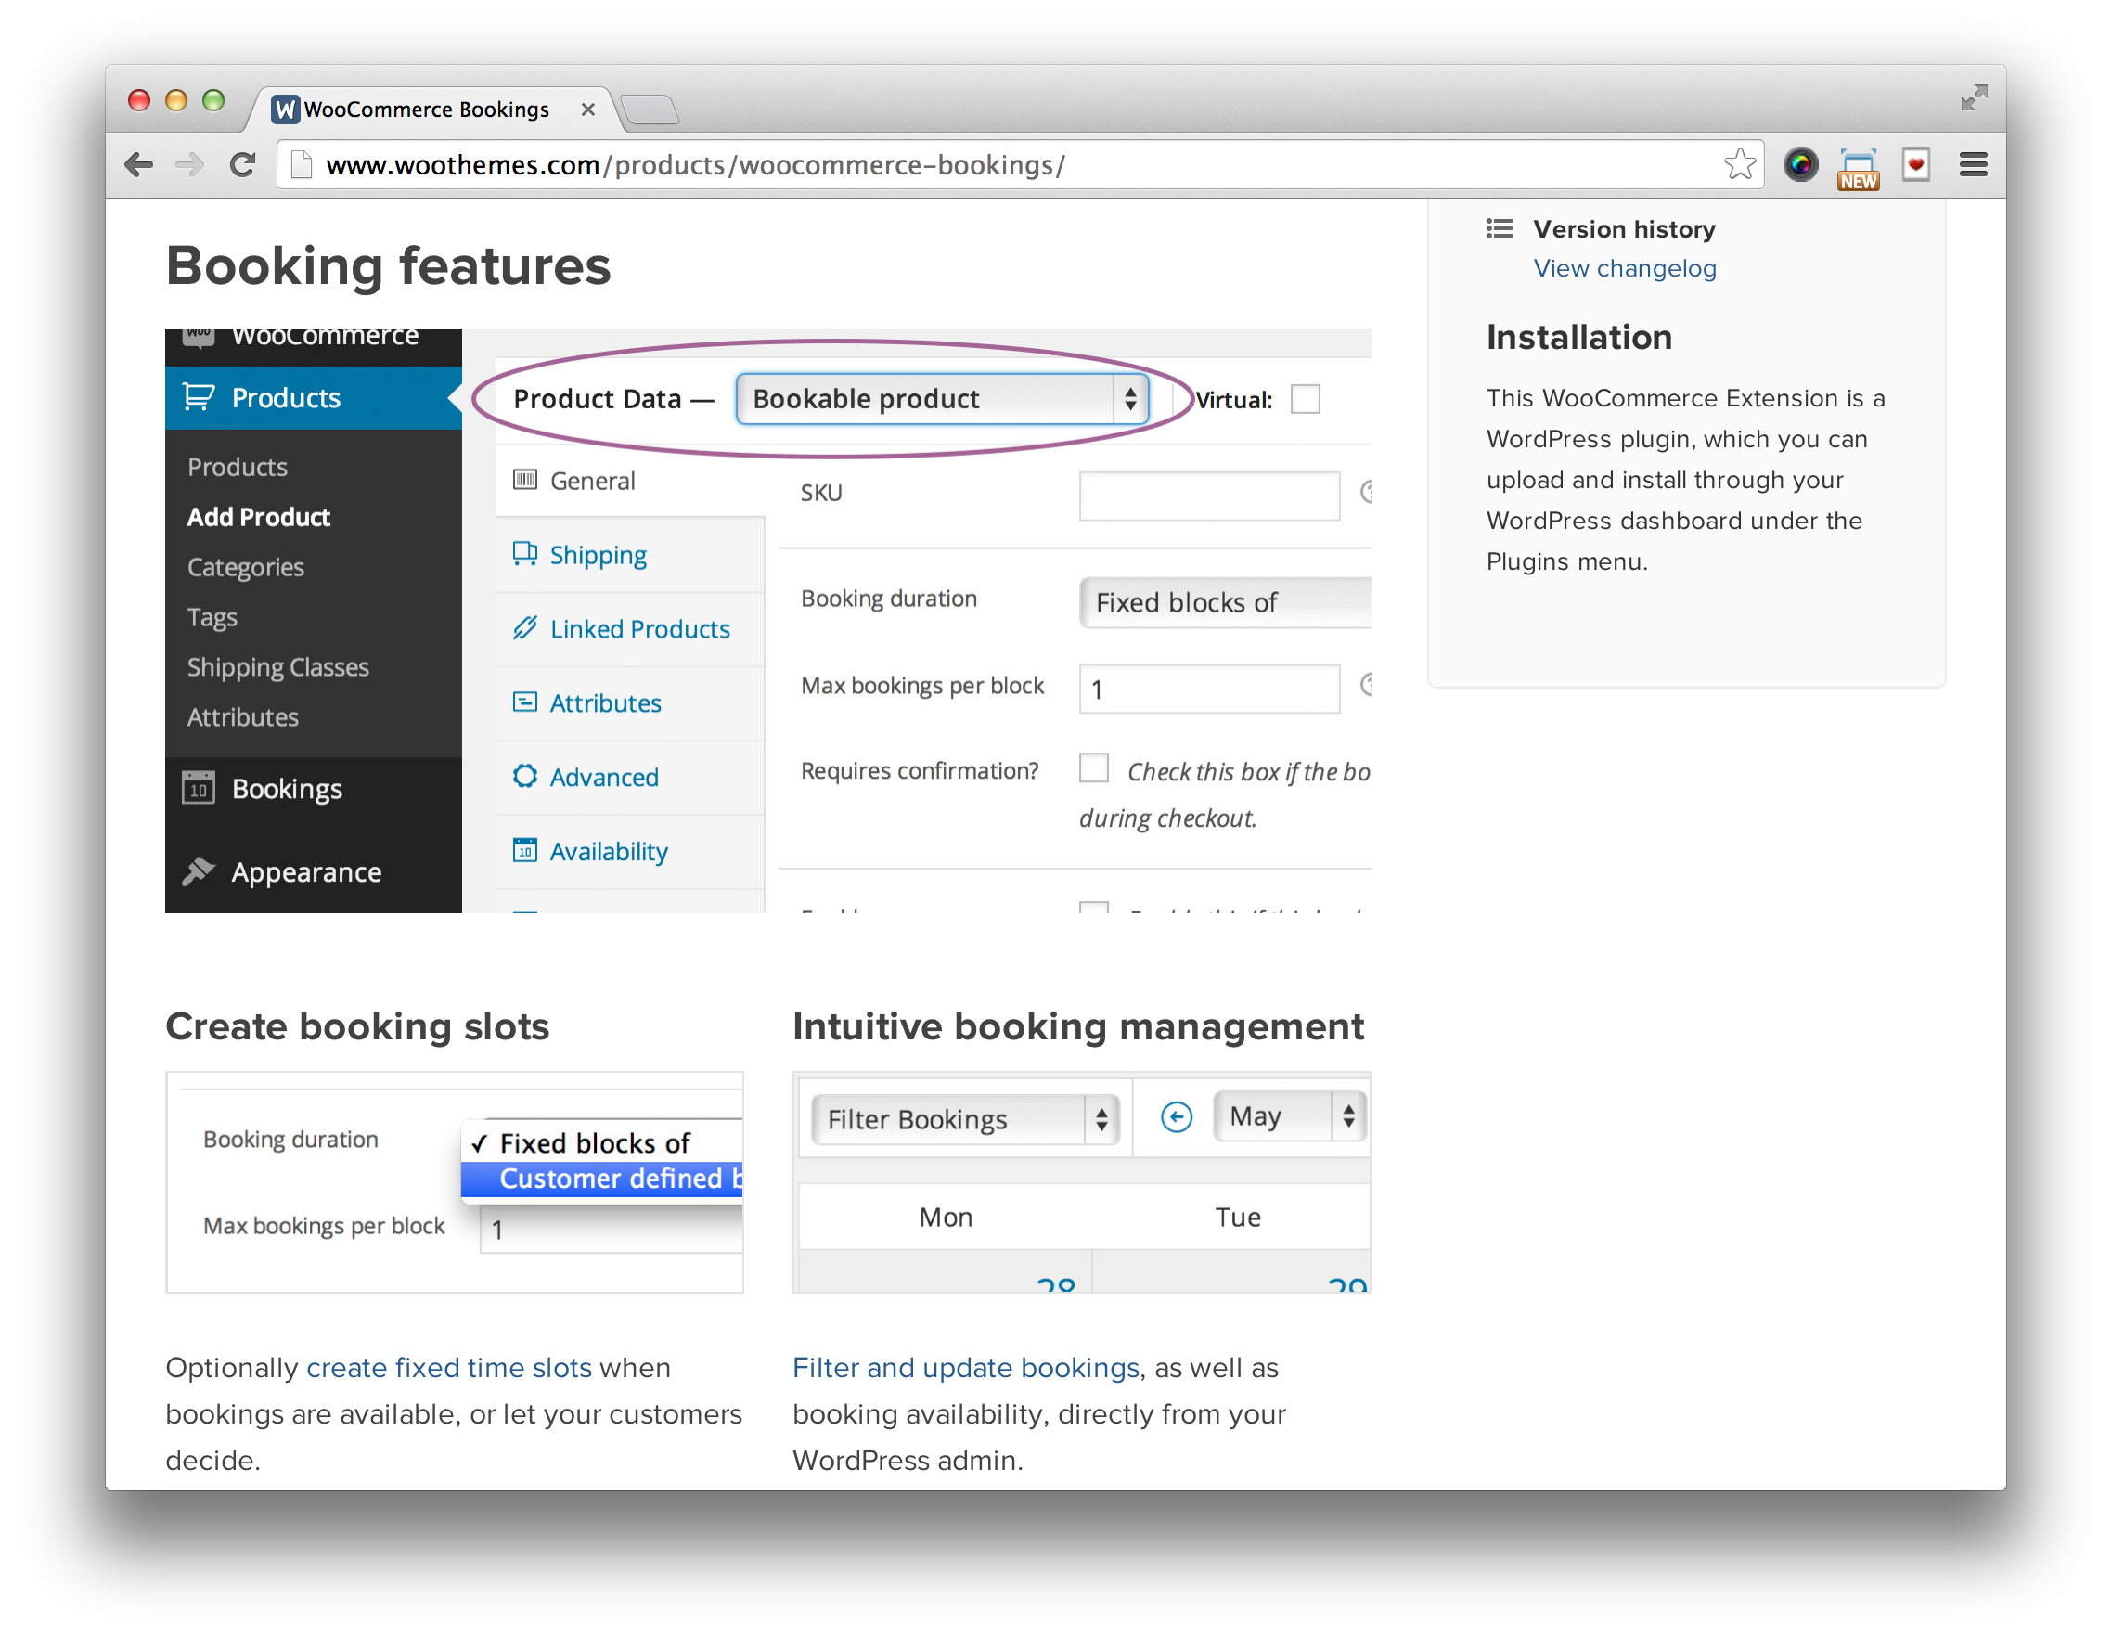Viewport: 2112px width, 1637px height.
Task: Select the Availability calendar icon
Action: coord(525,850)
